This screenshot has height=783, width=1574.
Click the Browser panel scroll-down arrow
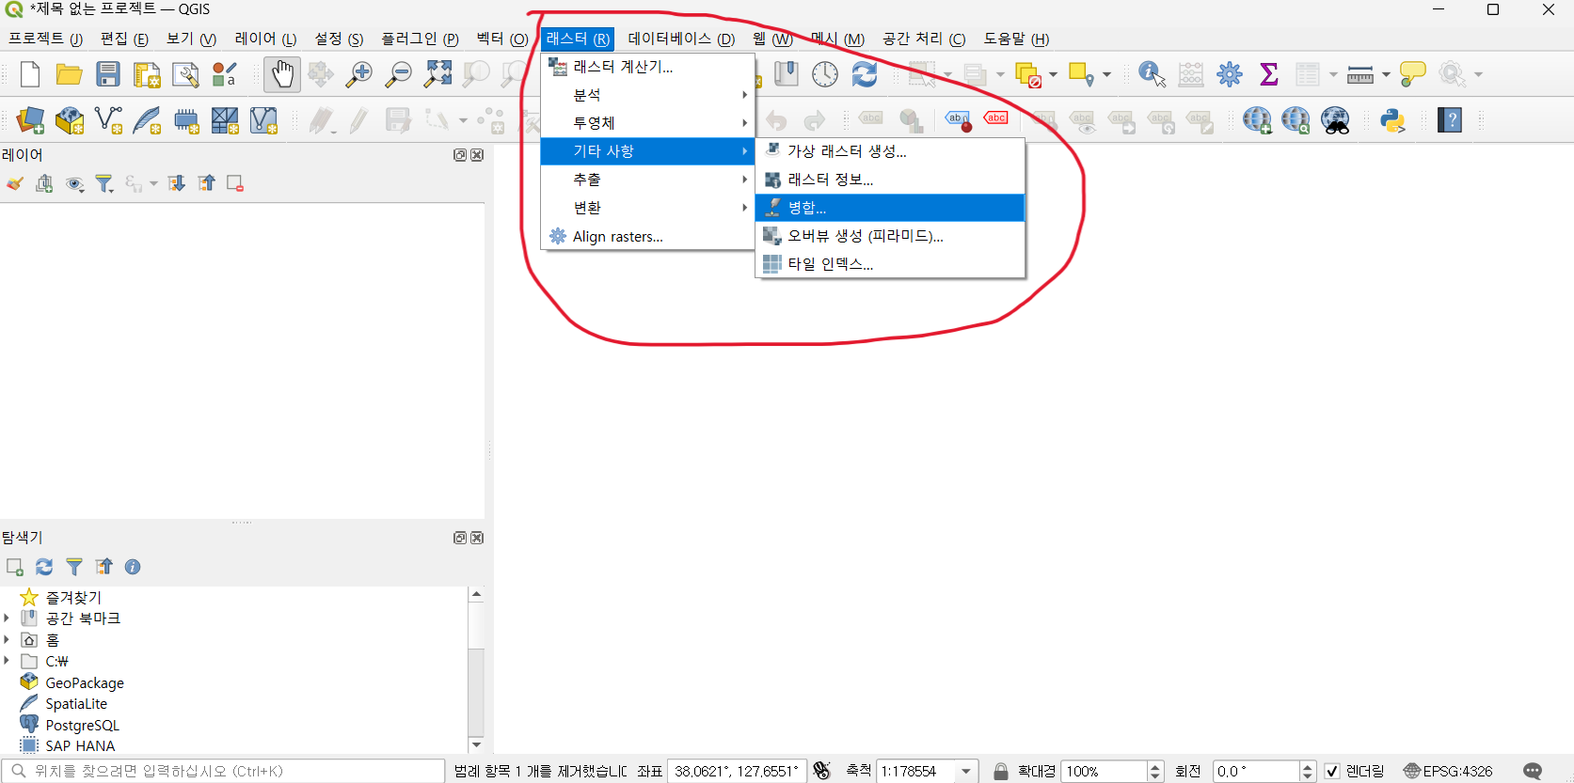tap(476, 744)
